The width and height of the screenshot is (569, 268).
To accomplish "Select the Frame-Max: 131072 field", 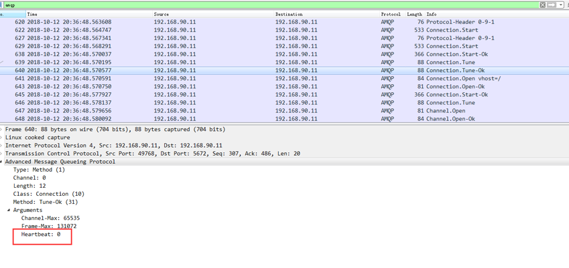I will pyautogui.click(x=49, y=227).
